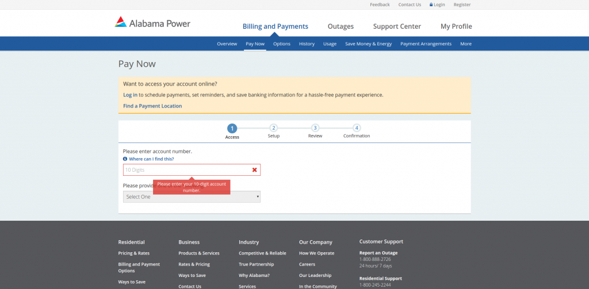Screen dimensions: 589x289
Task: Click the Pay Now page heading
Action: [137, 64]
